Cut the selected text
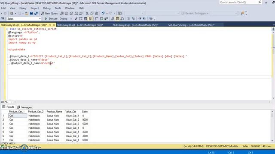 [87, 13]
